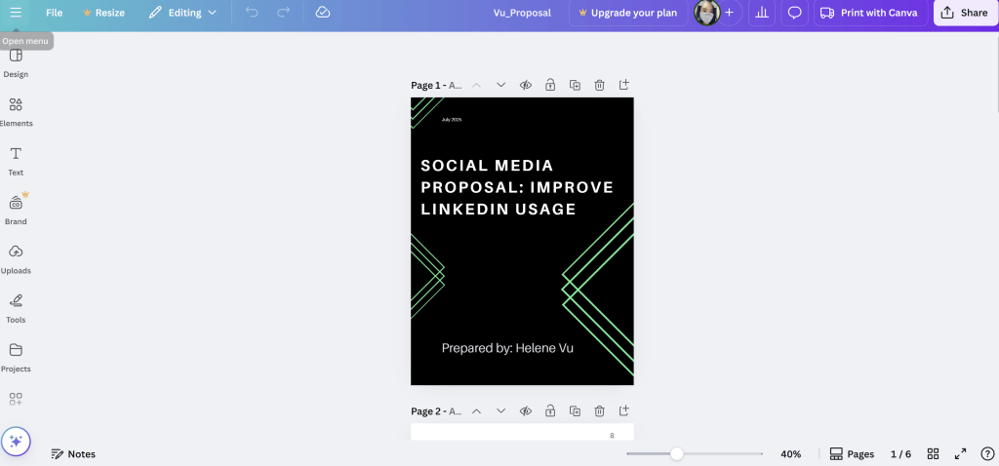The width and height of the screenshot is (999, 466).
Task: Move Page 2 down with chevron arrow
Action: click(x=501, y=411)
